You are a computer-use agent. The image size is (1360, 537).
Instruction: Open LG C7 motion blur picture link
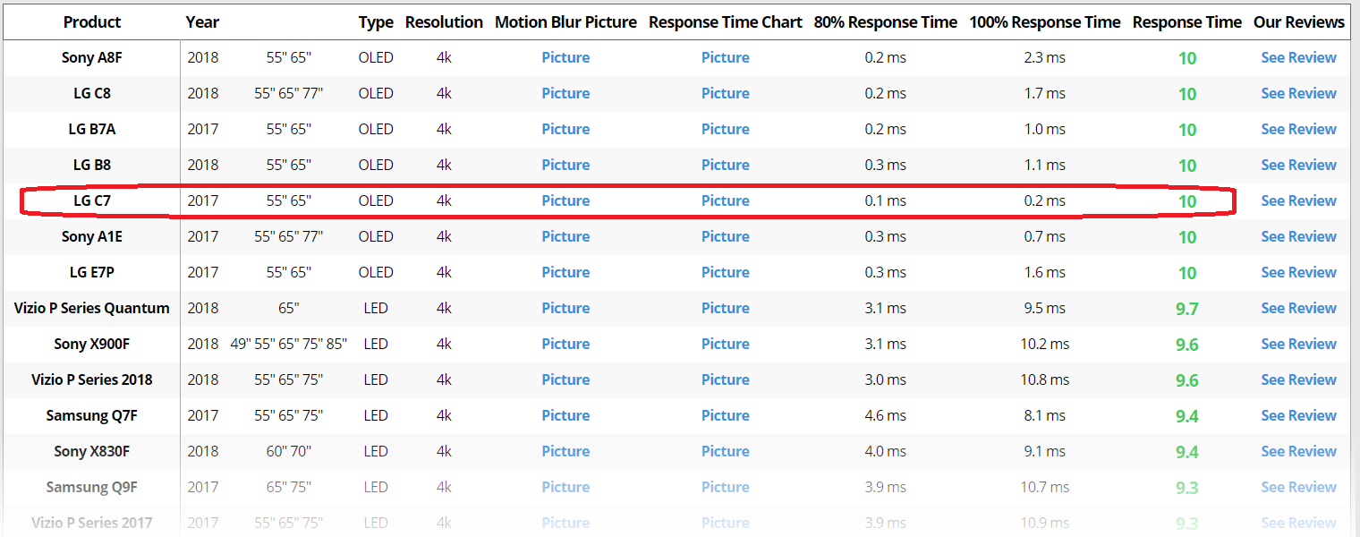tap(565, 200)
